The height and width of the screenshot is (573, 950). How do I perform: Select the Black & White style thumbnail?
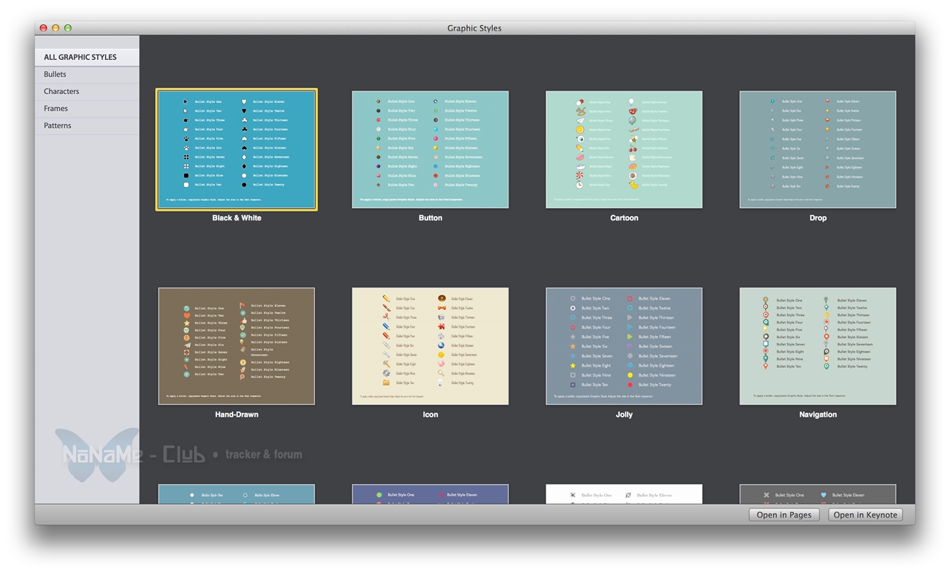click(236, 150)
